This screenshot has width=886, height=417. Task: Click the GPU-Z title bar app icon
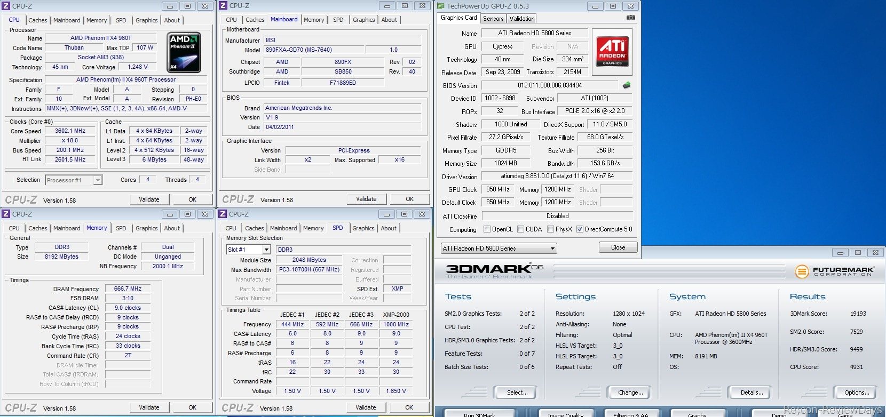click(440, 6)
